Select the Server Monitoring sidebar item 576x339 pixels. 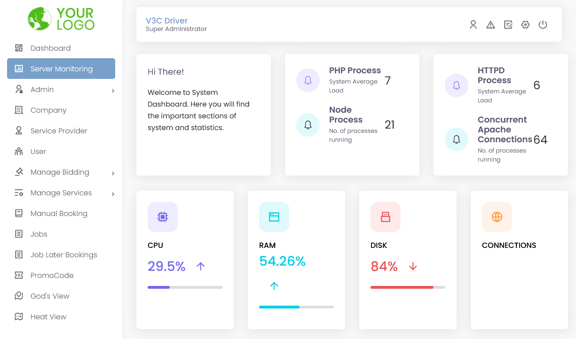[x=61, y=69]
